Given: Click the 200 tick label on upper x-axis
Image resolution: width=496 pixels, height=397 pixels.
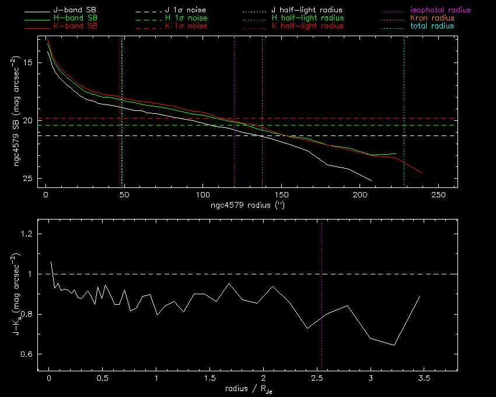Looking at the screenshot, I should [360, 194].
